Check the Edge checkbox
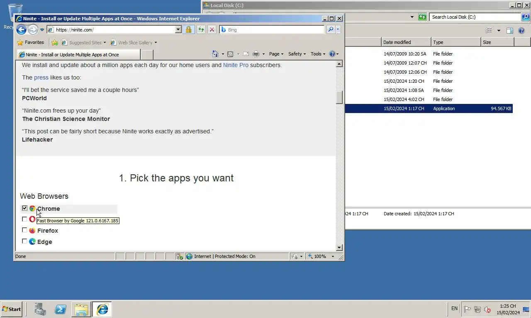 click(24, 241)
